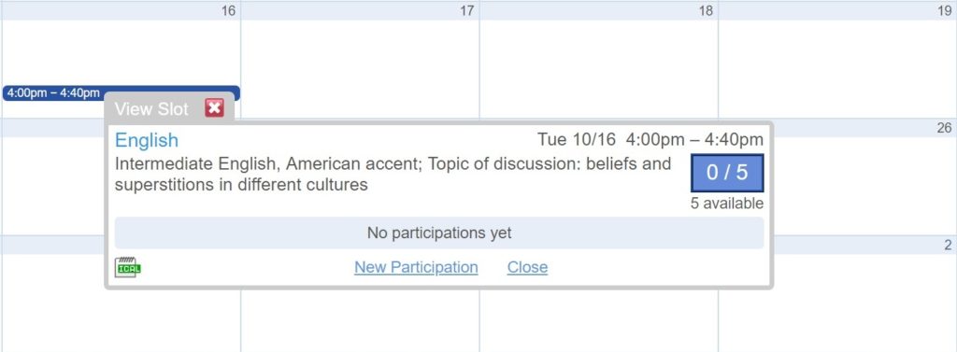The height and width of the screenshot is (352, 957).
Task: Click the 5 available label
Action: [727, 204]
